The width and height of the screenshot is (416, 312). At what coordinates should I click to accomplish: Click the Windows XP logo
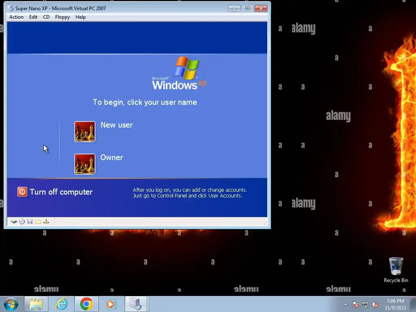(x=179, y=73)
